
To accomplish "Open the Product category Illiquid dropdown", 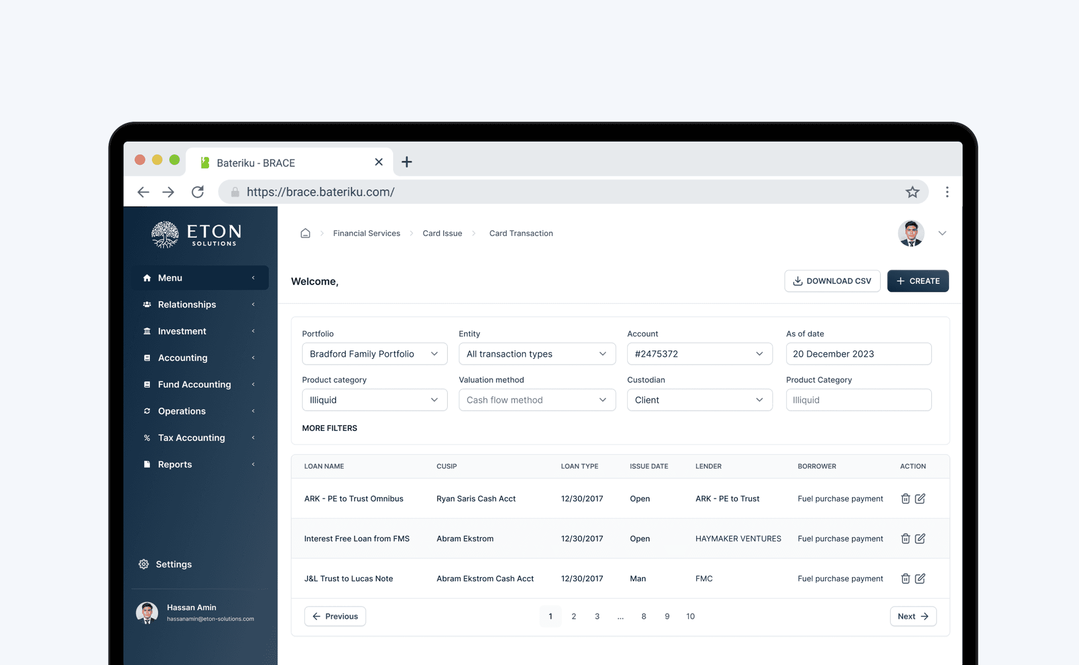I will [x=374, y=400].
